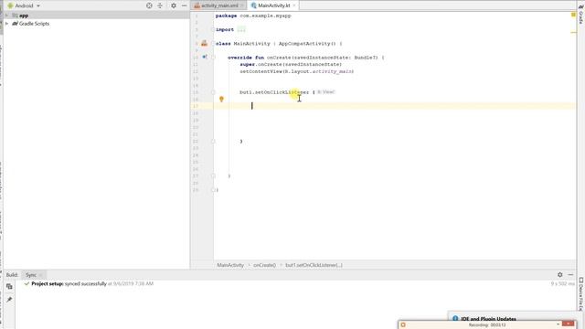Collapse the onCreate function fold marker
The image size is (585, 329).
coord(213,58)
